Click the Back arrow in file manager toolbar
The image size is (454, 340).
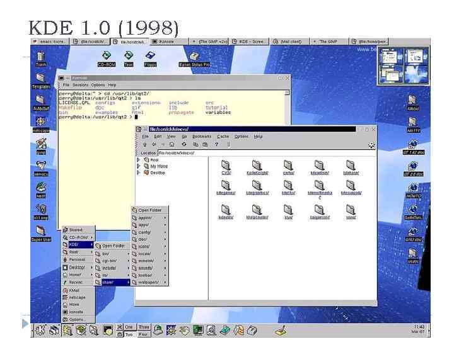[154, 144]
